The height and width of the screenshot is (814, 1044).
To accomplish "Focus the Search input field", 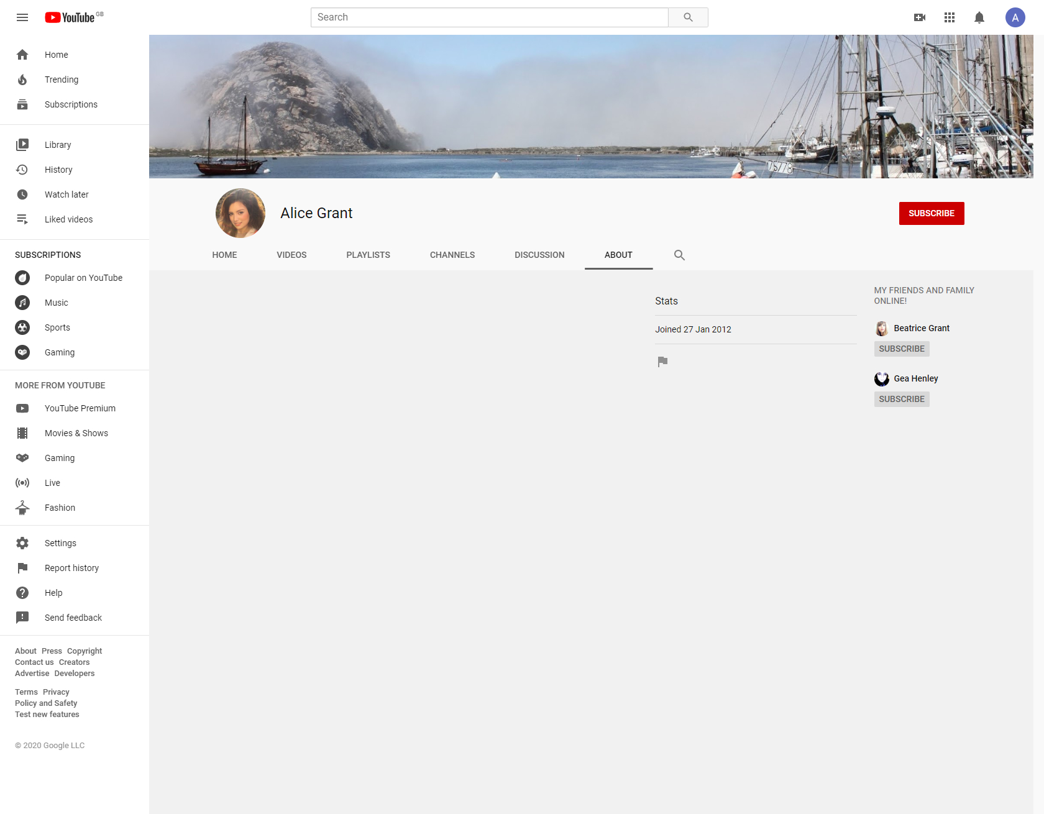I will coord(489,17).
